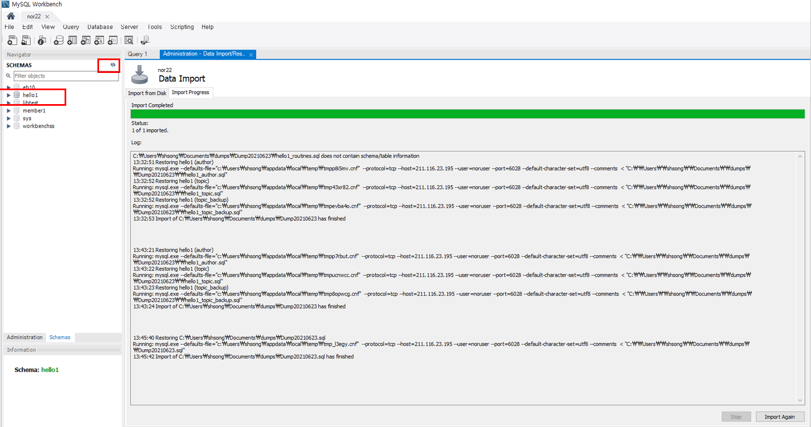Open the Query menu
Viewport: 811px width, 427px height.
[x=71, y=27]
